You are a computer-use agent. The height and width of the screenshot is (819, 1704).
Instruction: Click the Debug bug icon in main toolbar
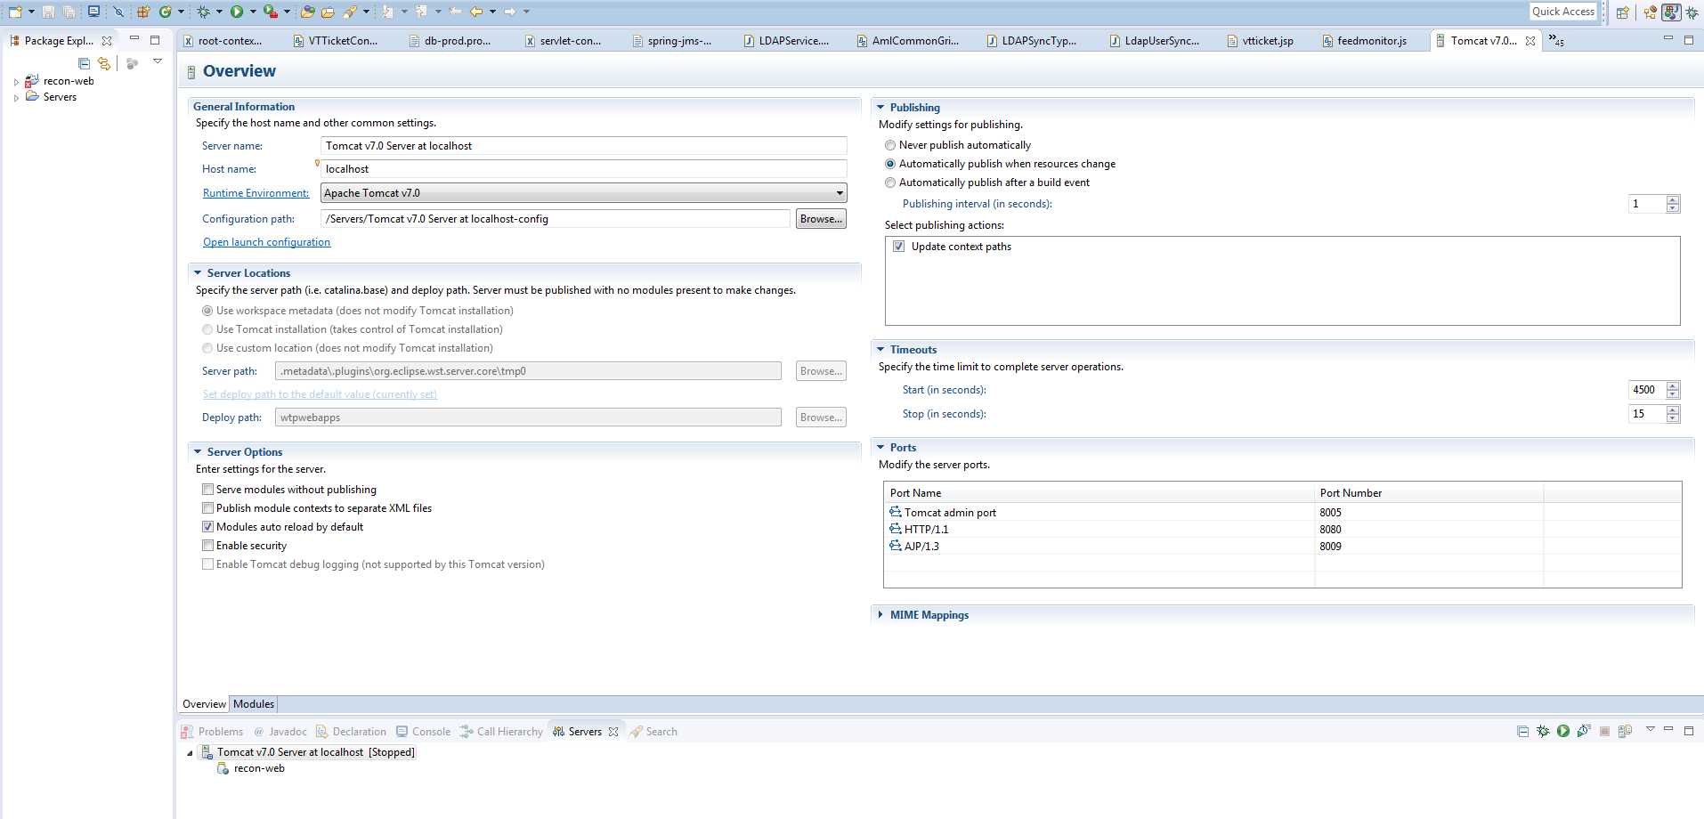203,12
